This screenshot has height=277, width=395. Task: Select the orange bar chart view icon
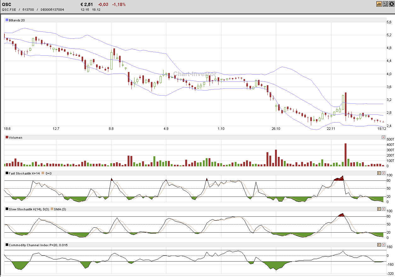(379, 4)
